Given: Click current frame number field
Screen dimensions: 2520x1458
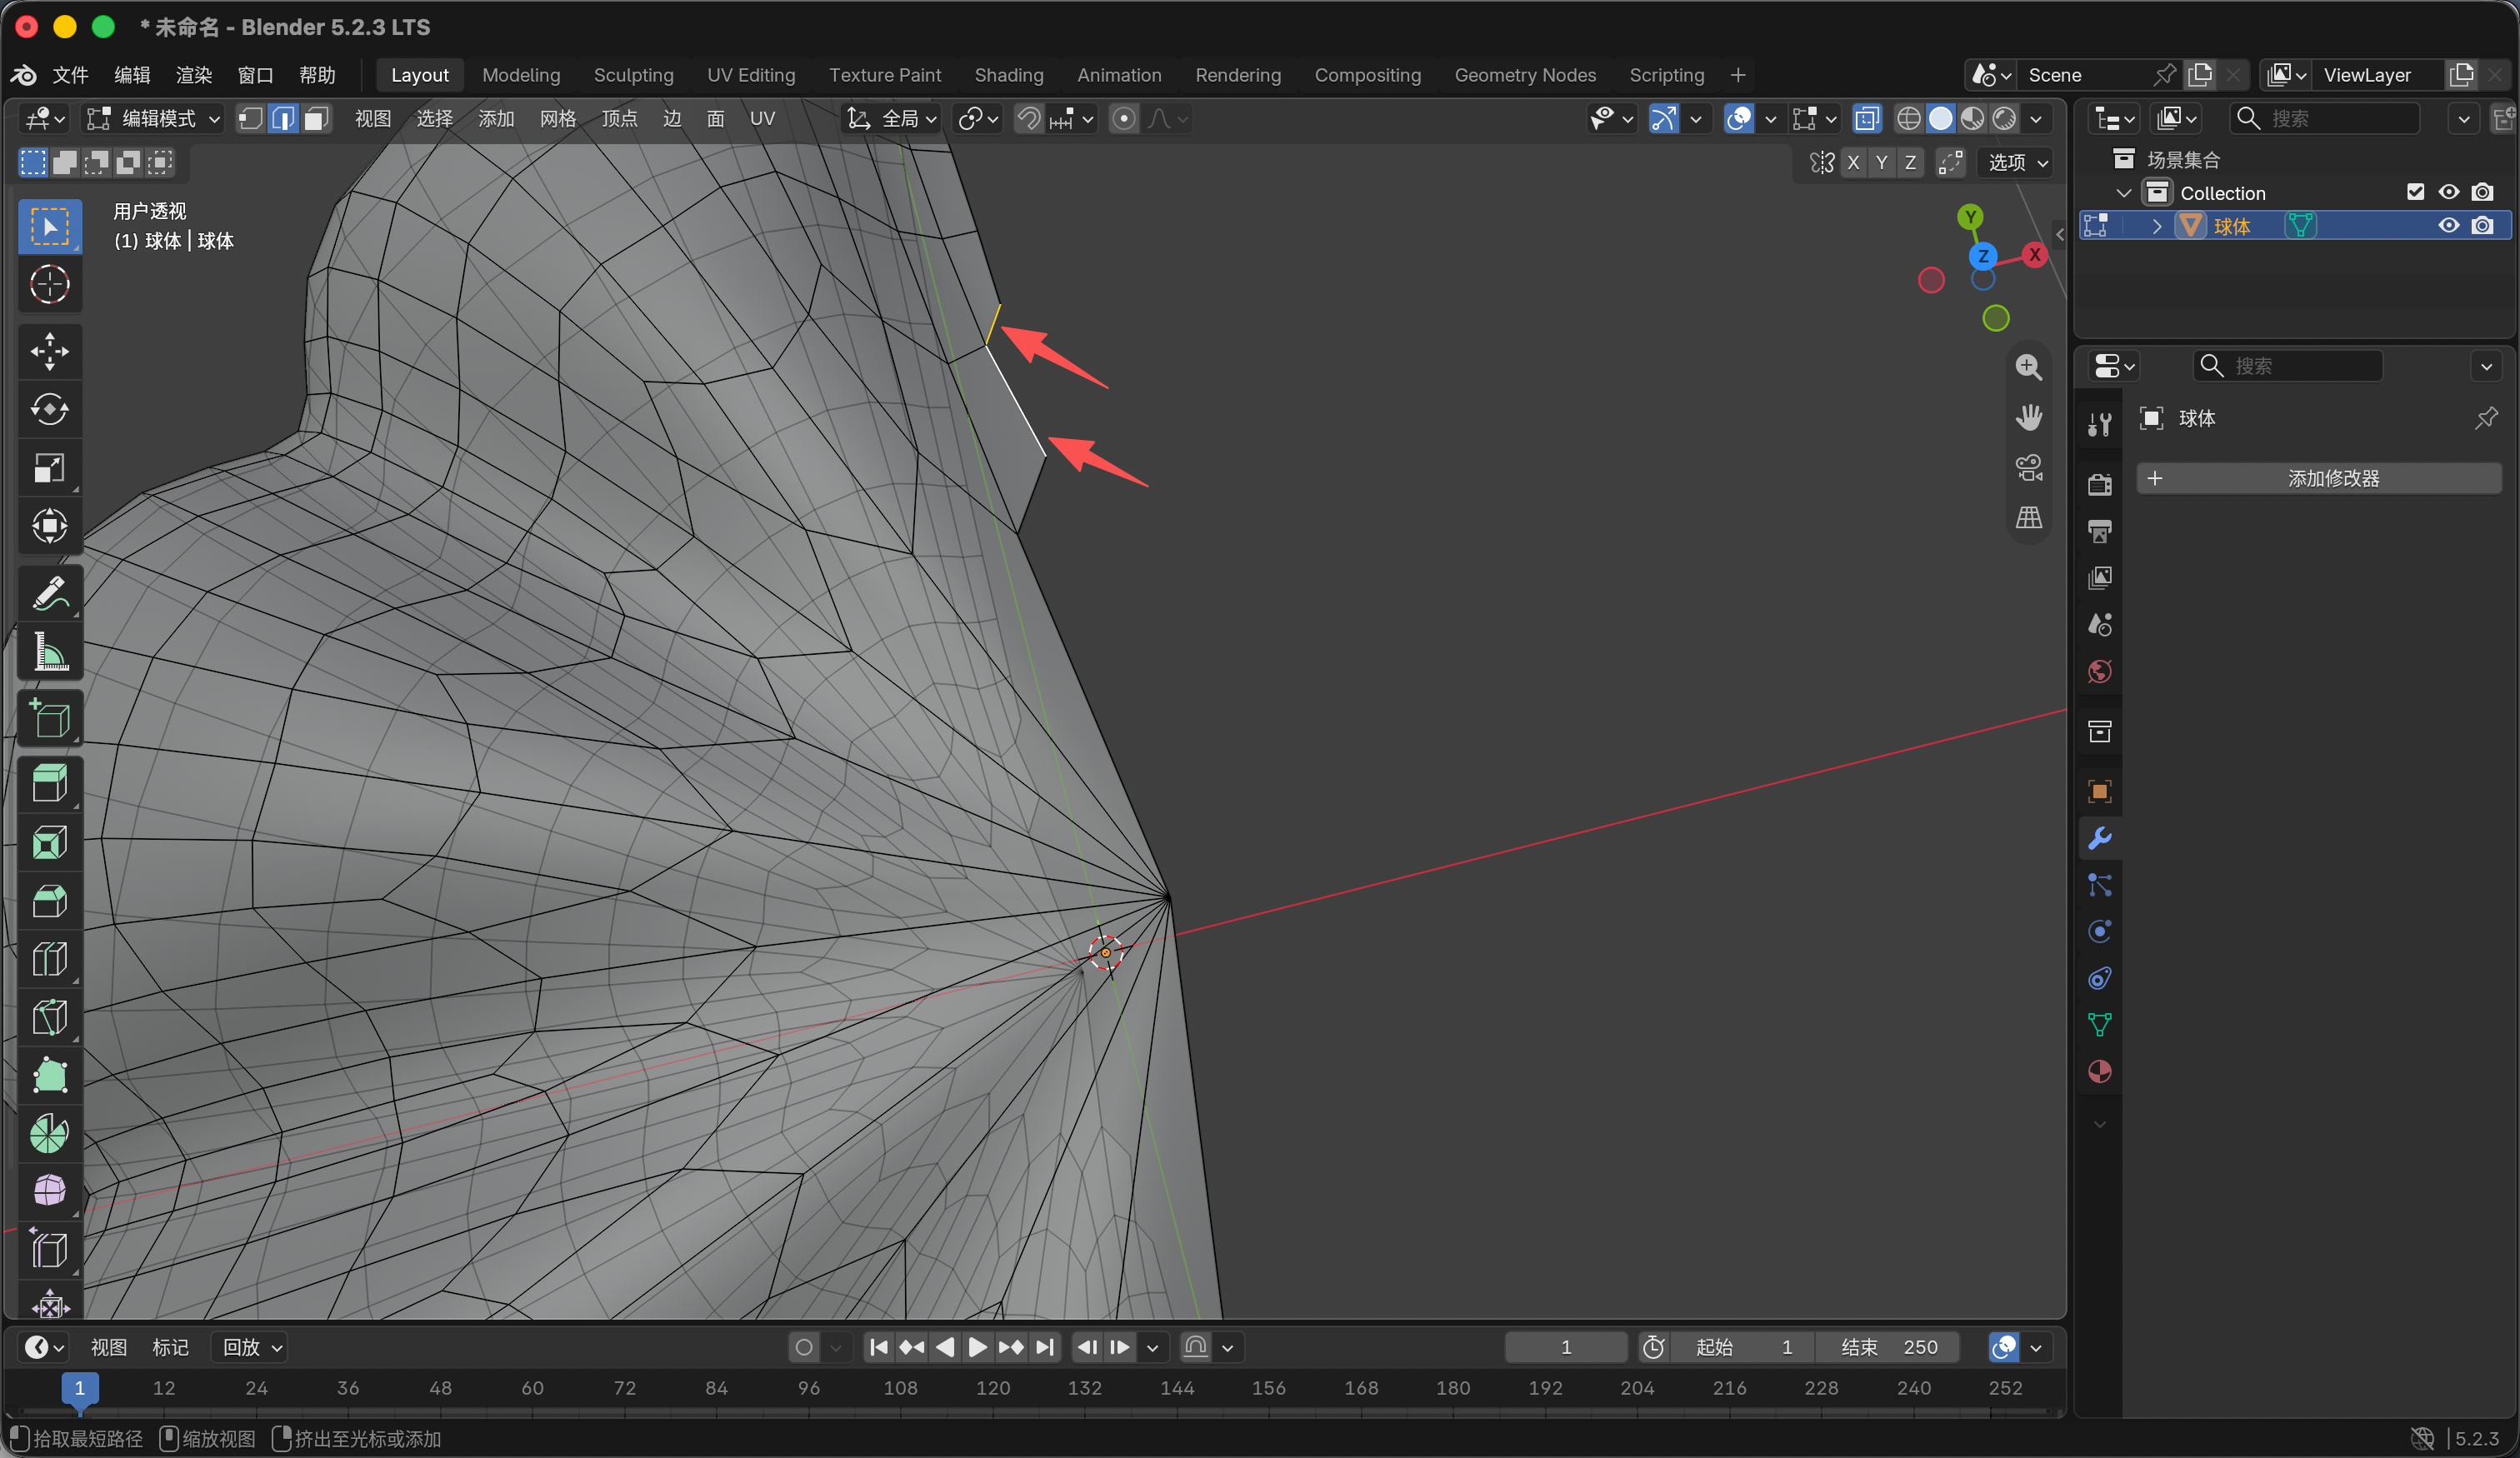Looking at the screenshot, I should (1566, 1347).
